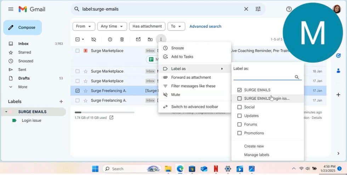Open search options slider icon

coord(258,9)
